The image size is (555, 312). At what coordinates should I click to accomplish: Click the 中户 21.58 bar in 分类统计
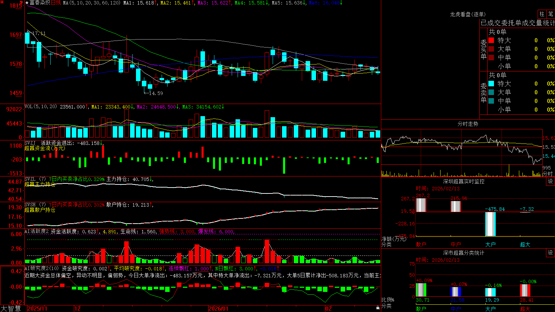pyautogui.click(x=456, y=292)
